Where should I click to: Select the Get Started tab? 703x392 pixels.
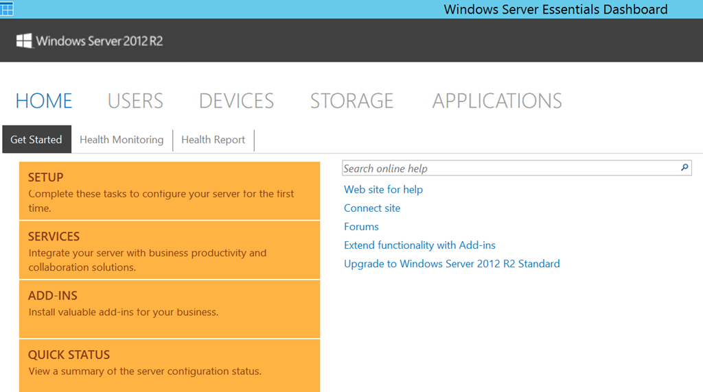(37, 139)
